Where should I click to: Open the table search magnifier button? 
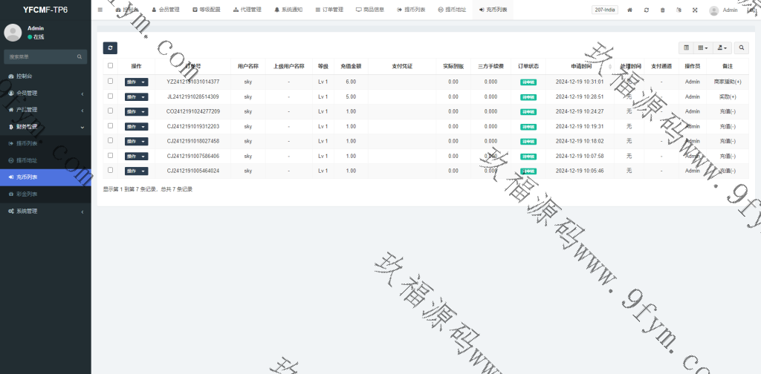[x=742, y=47]
